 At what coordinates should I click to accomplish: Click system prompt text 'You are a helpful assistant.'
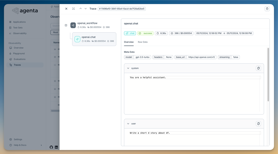coord(148,77)
